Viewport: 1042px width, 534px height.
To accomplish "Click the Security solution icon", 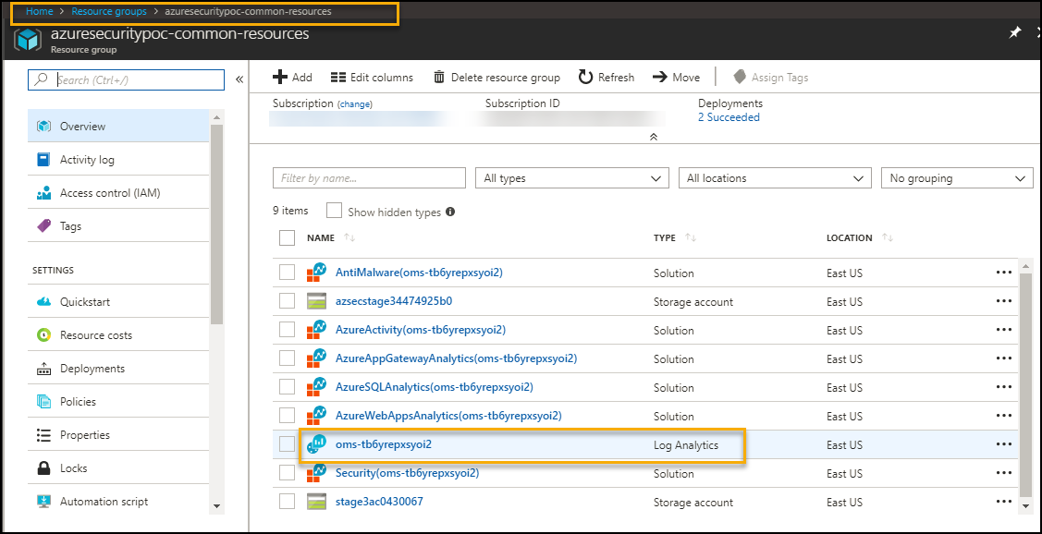I will (317, 473).
